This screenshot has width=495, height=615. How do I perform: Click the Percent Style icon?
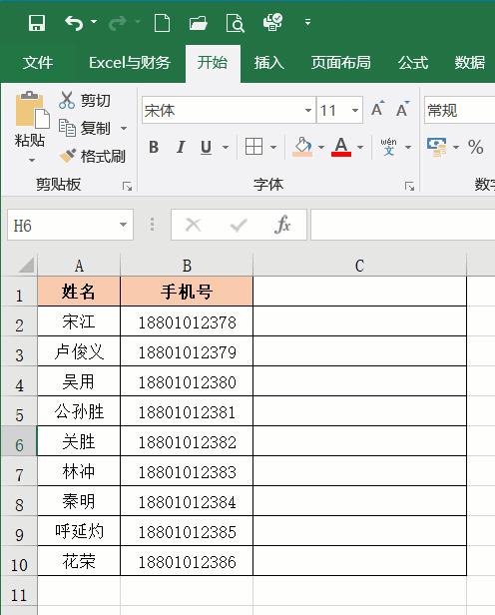[x=475, y=147]
